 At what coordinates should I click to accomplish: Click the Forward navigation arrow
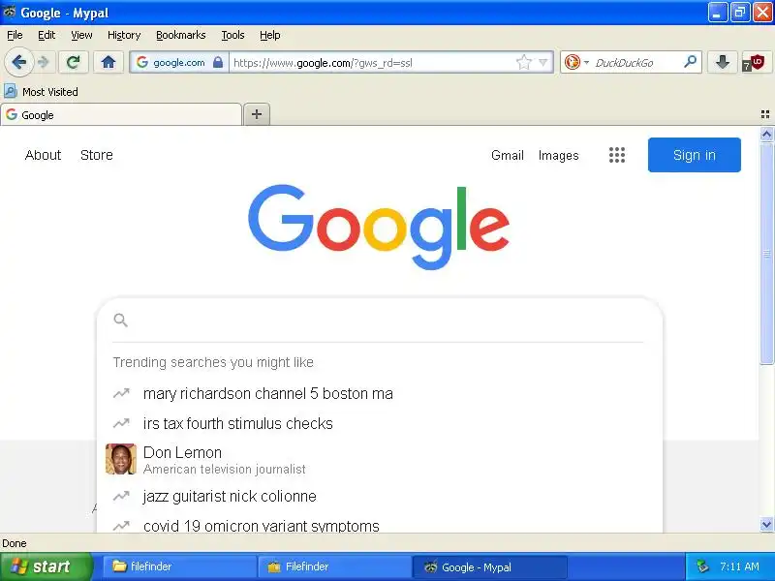[x=44, y=62]
